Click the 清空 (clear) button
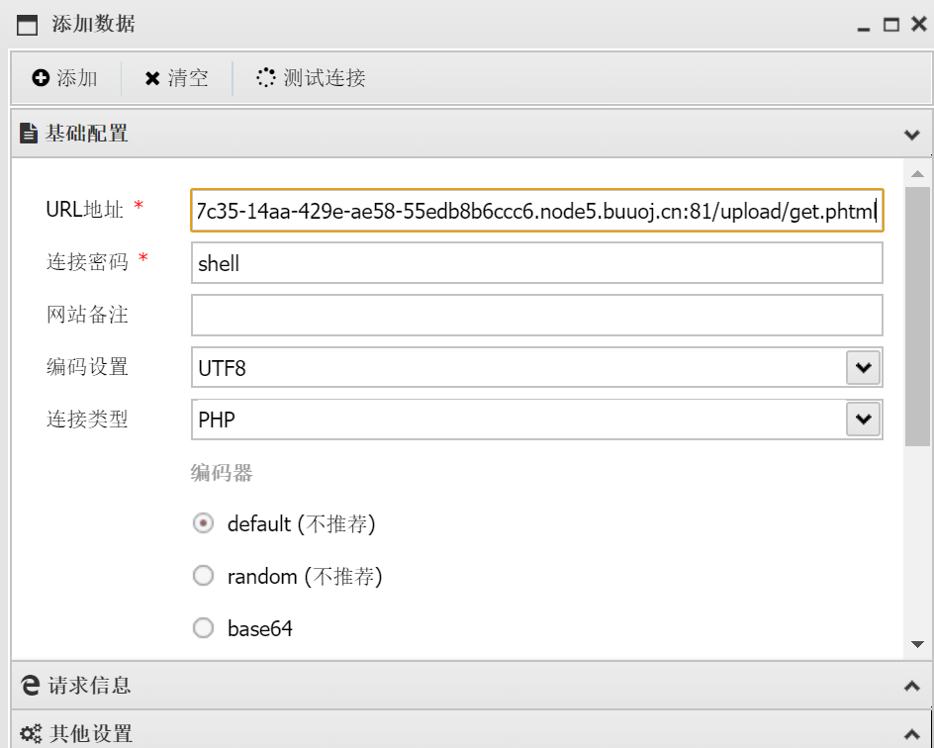This screenshot has height=748, width=934. [x=176, y=78]
